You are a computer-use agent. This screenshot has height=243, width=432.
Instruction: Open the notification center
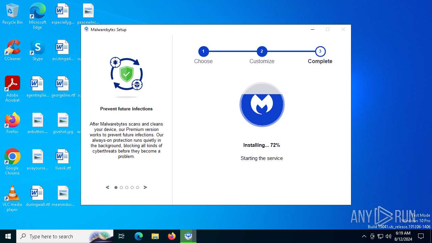point(421,236)
